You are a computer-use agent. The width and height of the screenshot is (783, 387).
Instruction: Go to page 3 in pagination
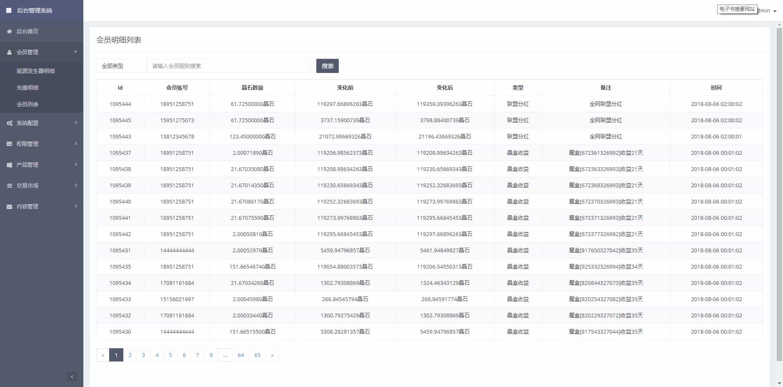pyautogui.click(x=143, y=355)
